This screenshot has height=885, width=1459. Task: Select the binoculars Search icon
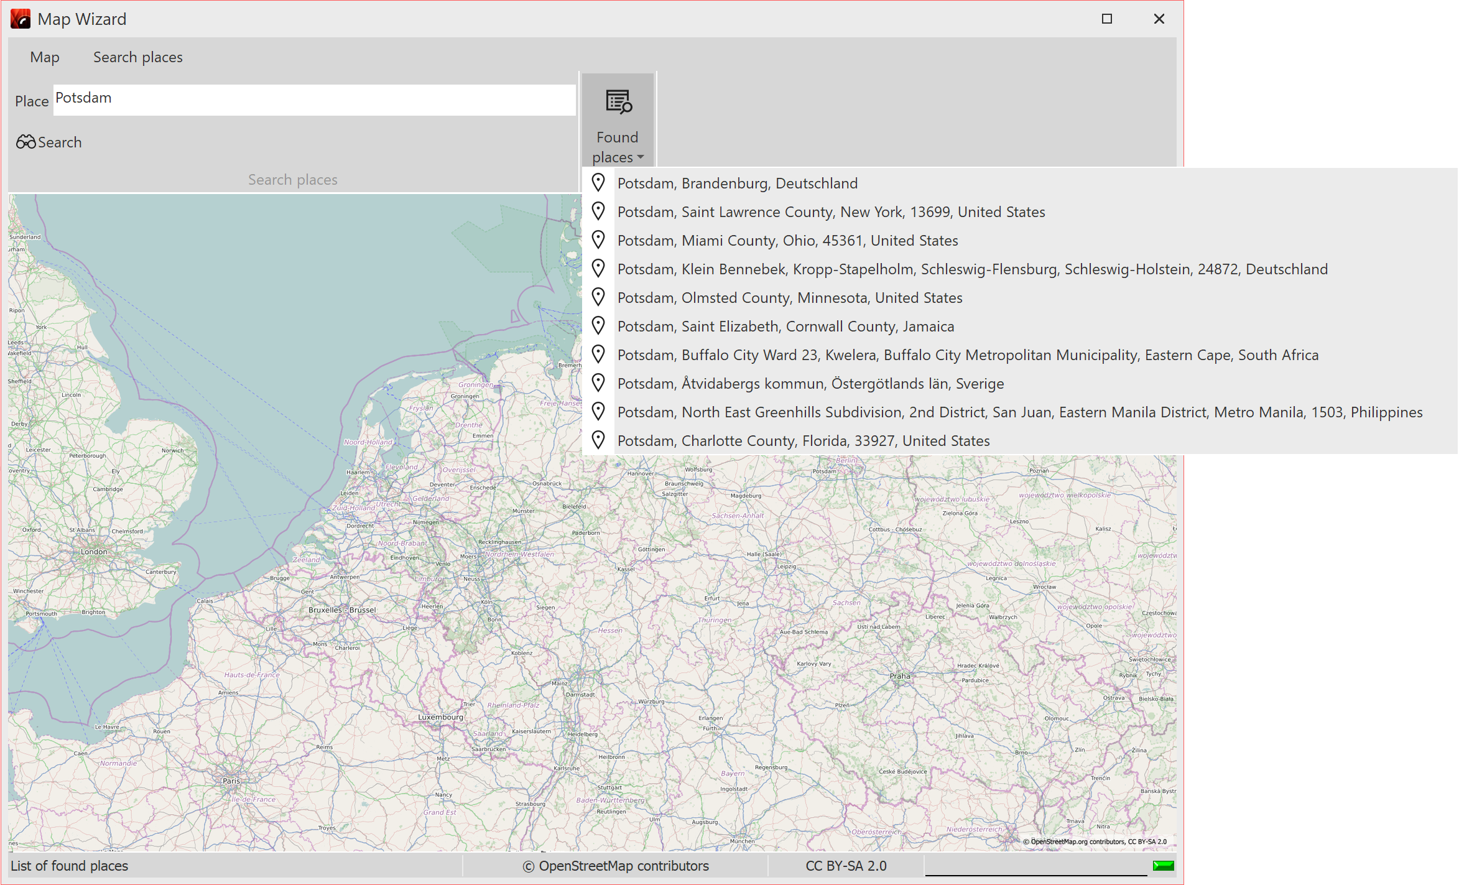pyautogui.click(x=24, y=142)
